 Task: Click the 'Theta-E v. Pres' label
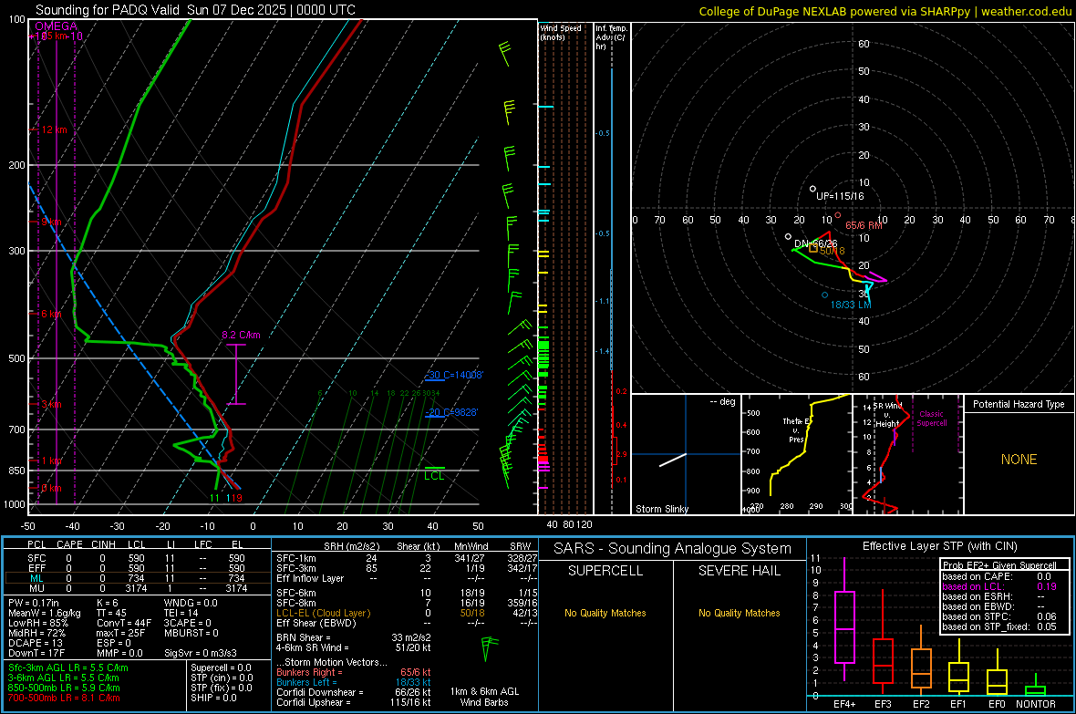tap(794, 430)
